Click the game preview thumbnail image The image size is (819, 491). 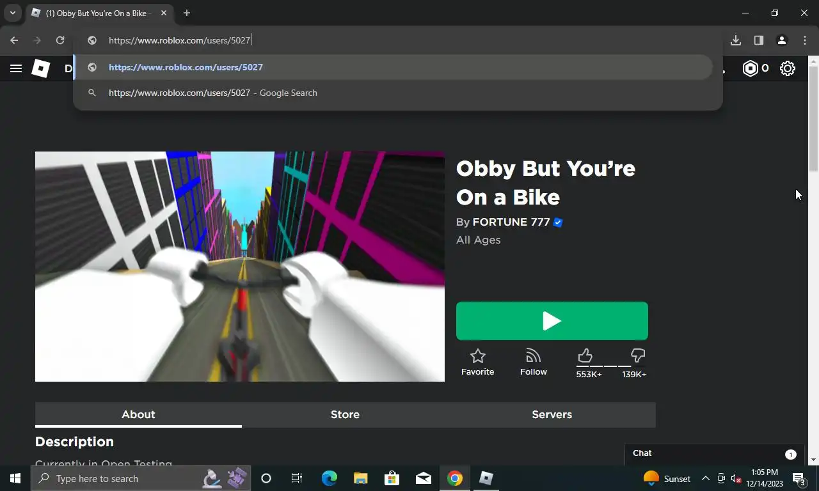click(x=240, y=267)
